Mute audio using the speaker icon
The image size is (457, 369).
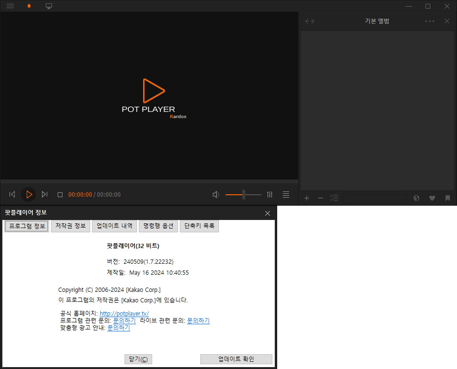[216, 194]
